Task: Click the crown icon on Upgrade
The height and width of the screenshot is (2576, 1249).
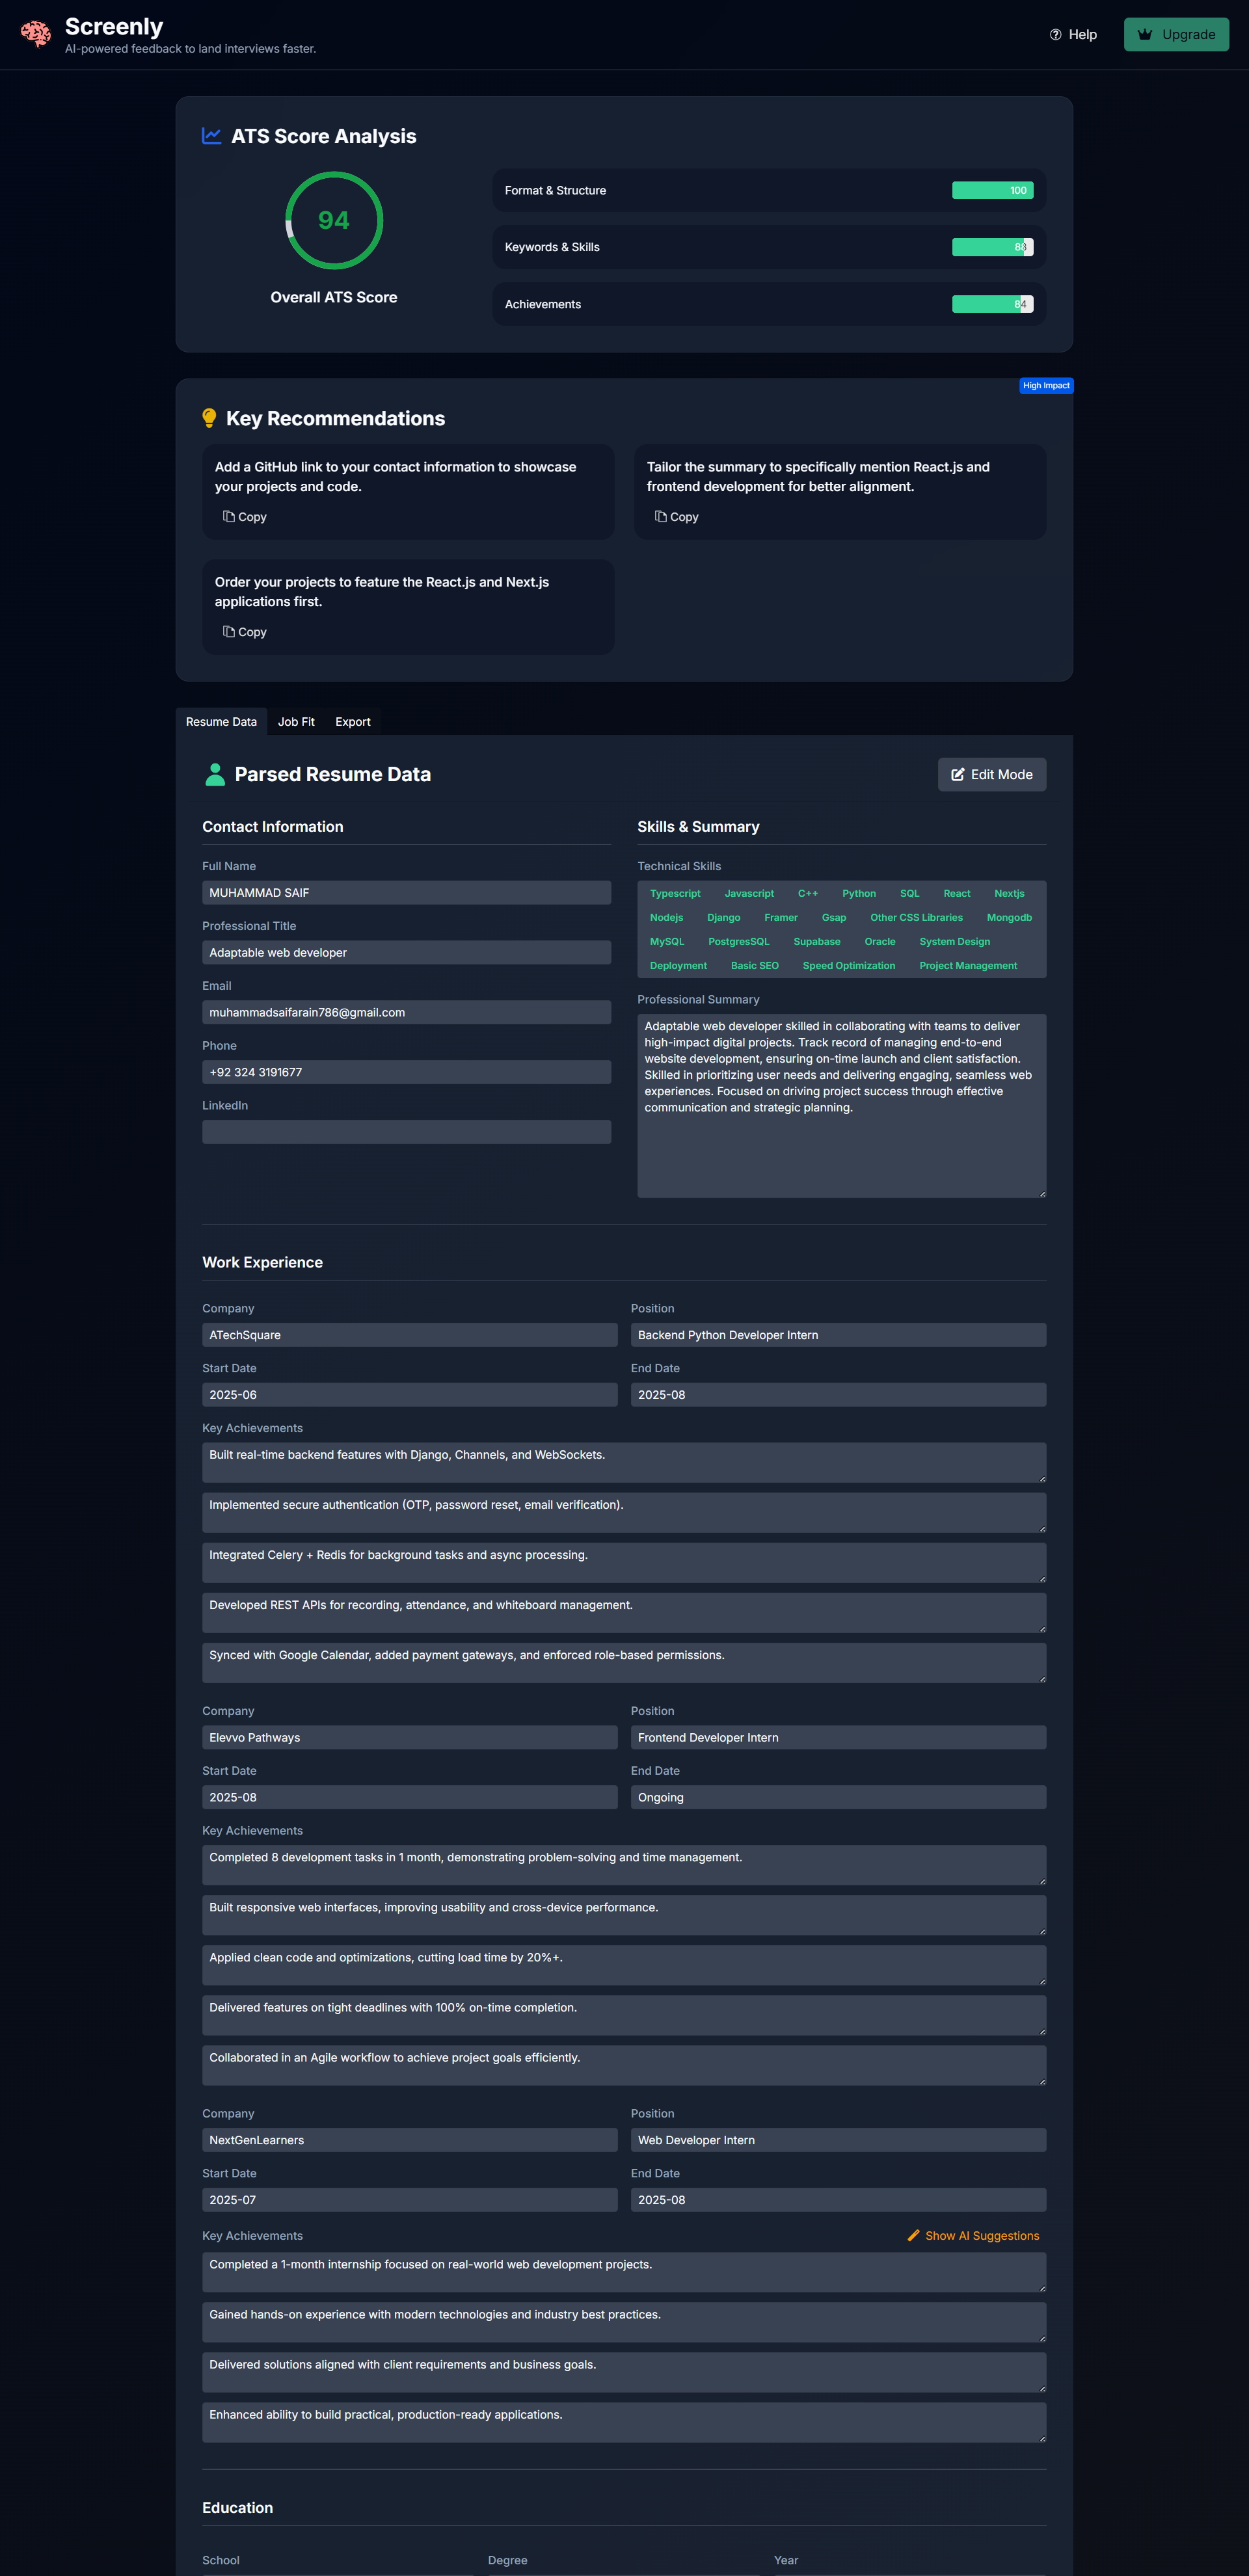Action: click(1145, 35)
